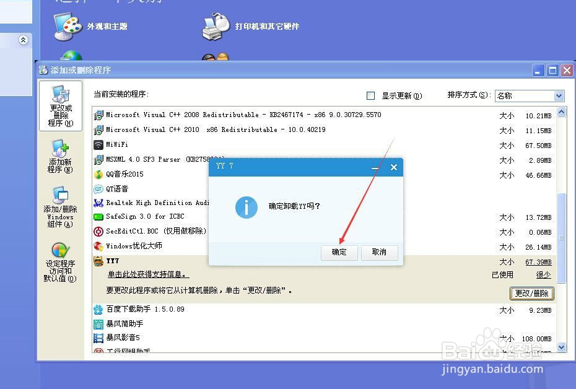Screen dimensions: 576x389
Task: Select the QQ音乐2015 list entry text
Action: tap(124, 174)
